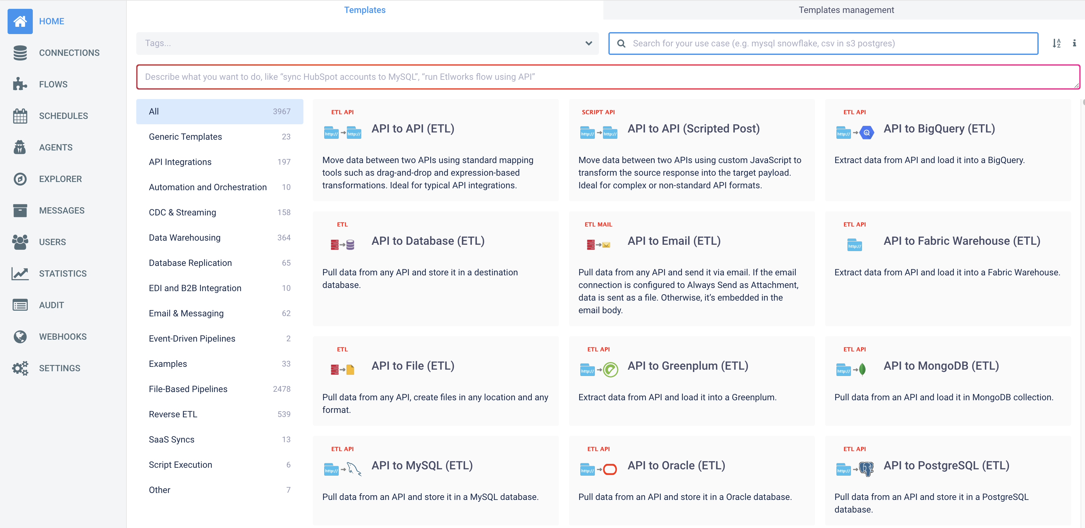Select the All category filter
Viewport: 1085px width, 528px height.
[x=220, y=112]
